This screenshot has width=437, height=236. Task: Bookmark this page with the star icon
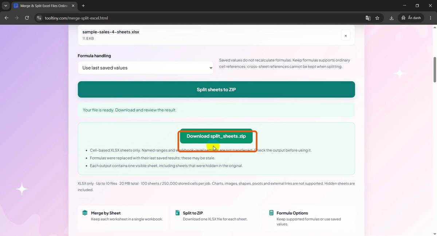[x=377, y=18]
